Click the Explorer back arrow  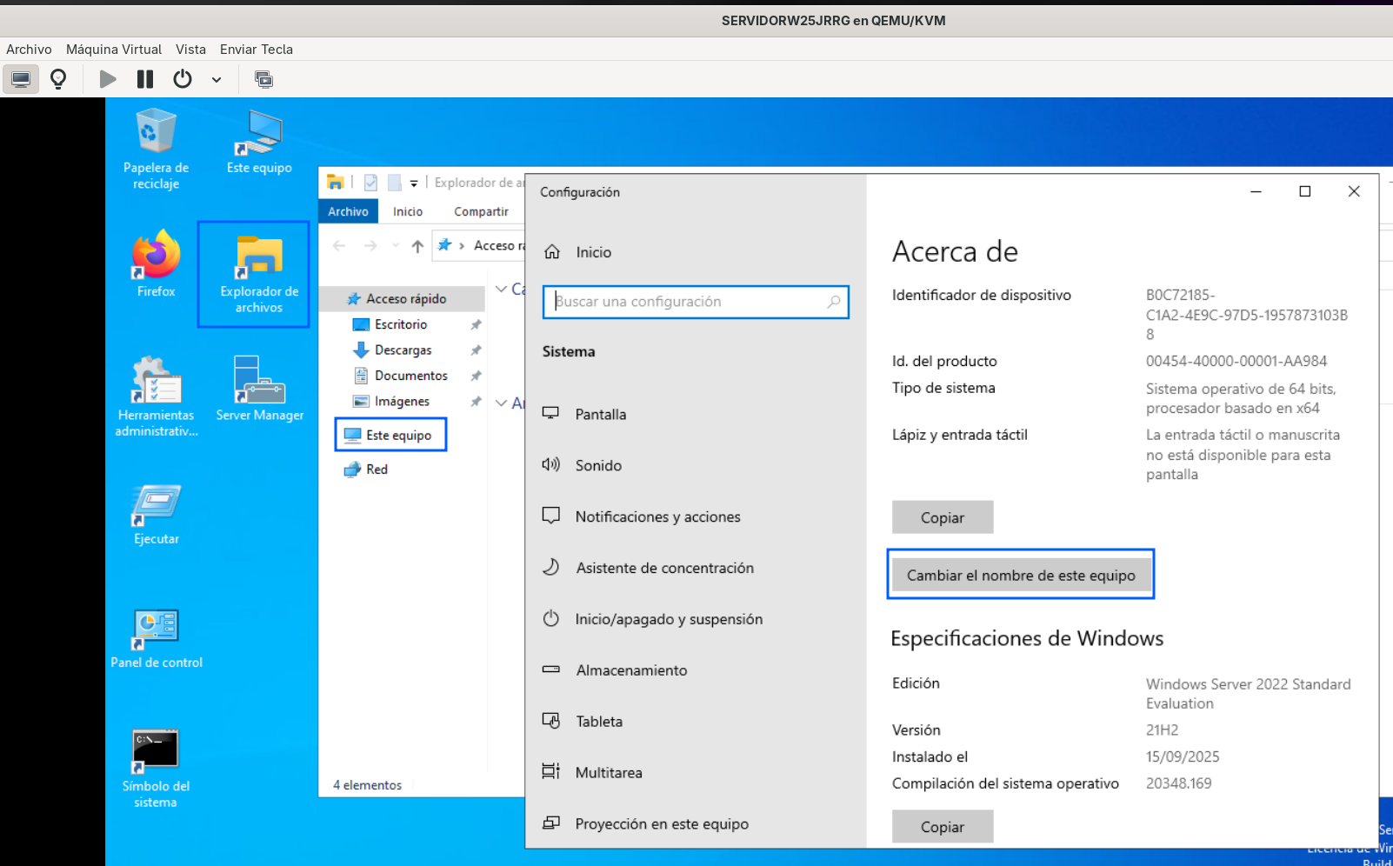(339, 246)
